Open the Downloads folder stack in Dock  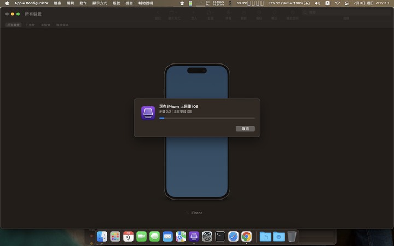(x=279, y=237)
